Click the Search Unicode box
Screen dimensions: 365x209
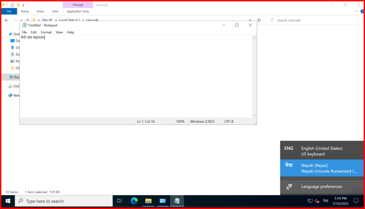(314, 20)
